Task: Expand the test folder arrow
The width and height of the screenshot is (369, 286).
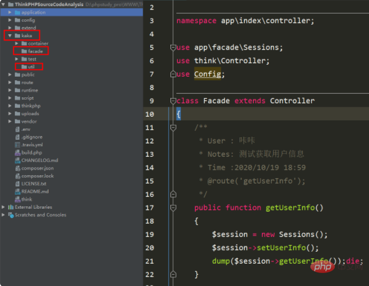Action: [x=17, y=59]
